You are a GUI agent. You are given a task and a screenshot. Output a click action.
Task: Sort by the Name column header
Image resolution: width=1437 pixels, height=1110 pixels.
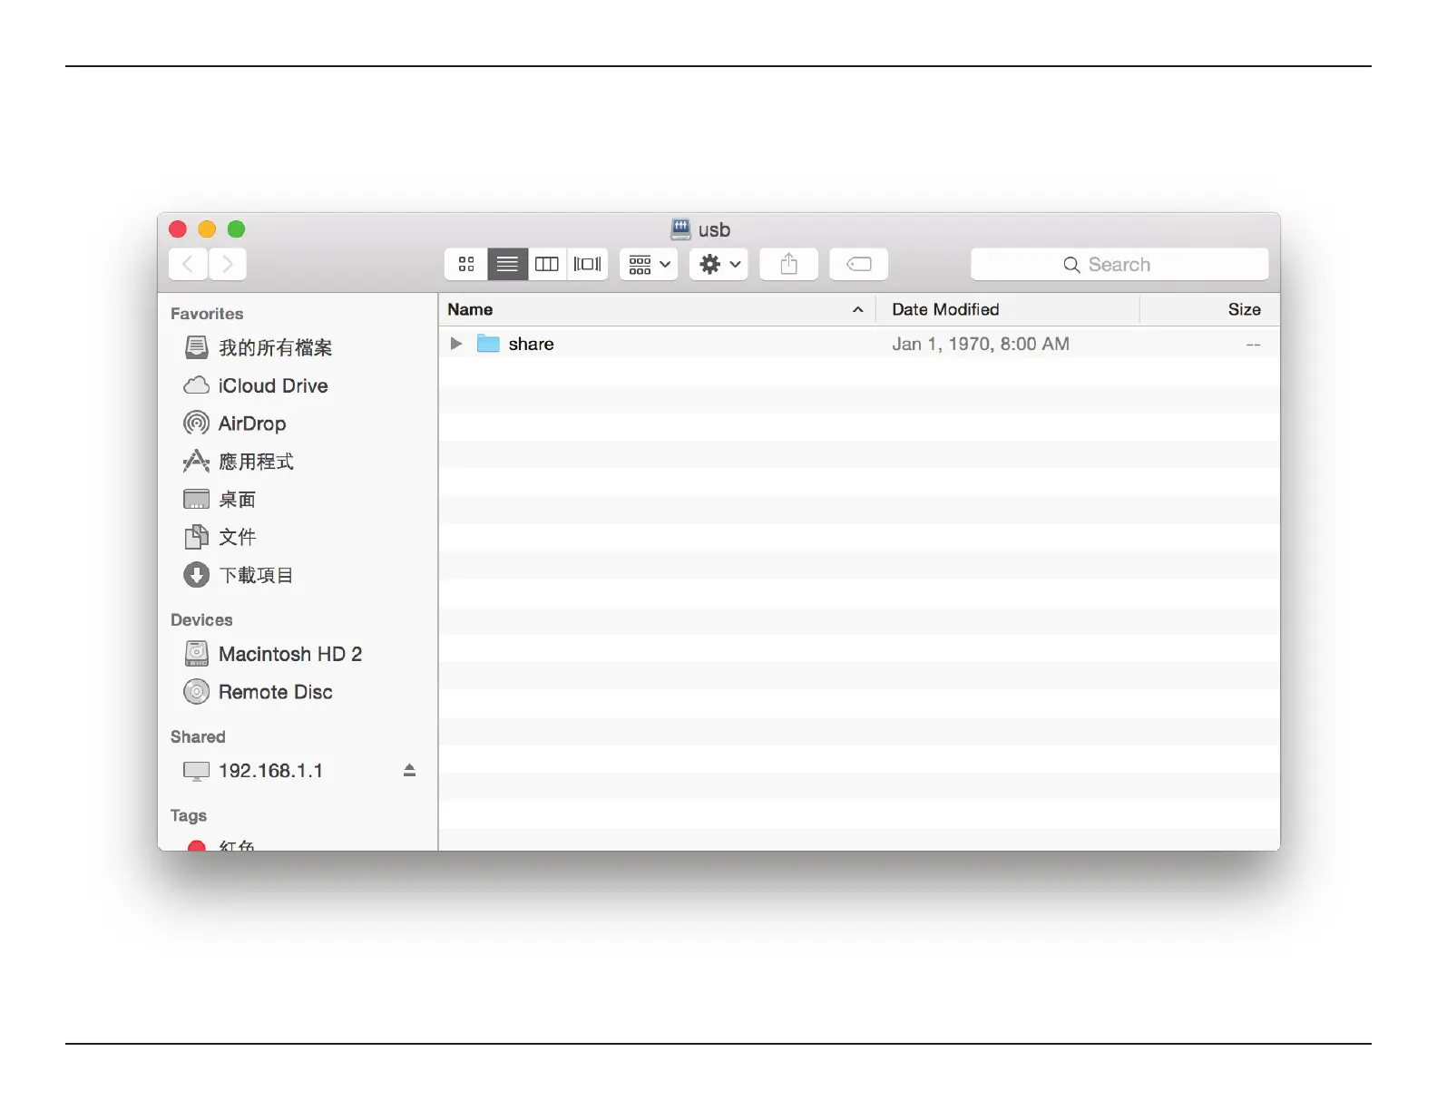[656, 309]
